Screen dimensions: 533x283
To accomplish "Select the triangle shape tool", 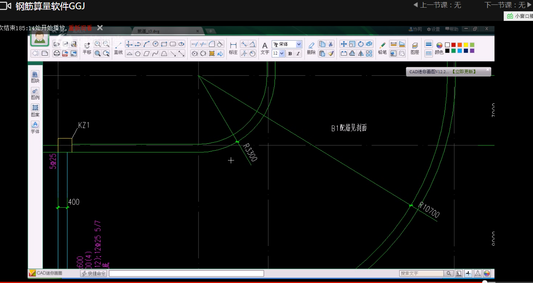I will click(x=129, y=53).
